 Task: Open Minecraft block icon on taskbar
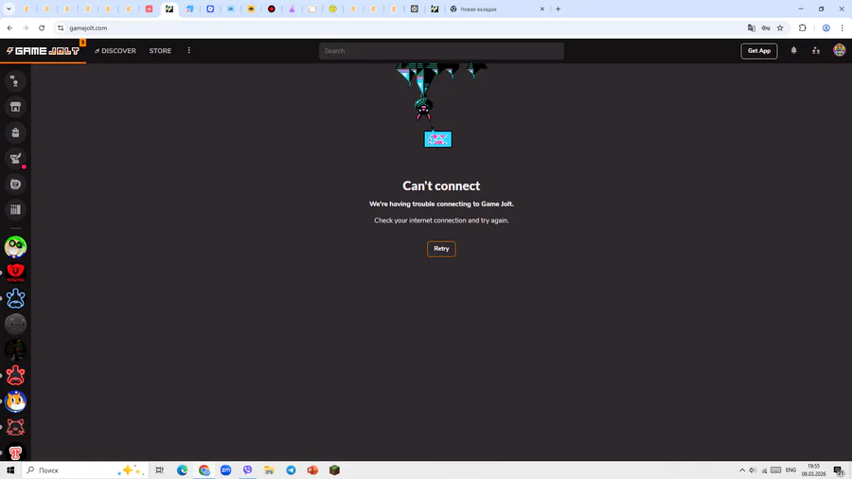tap(334, 470)
